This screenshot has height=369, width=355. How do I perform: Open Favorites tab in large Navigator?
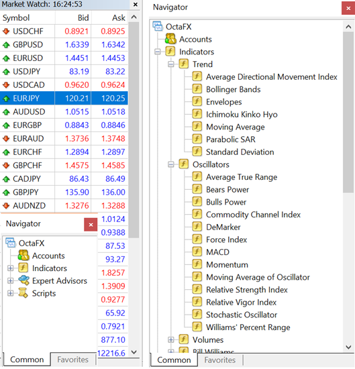[x=220, y=360]
